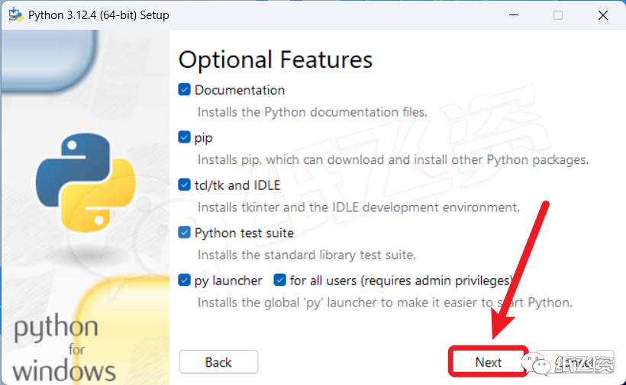The width and height of the screenshot is (626, 385).
Task: Toggle the pip checkbox
Action: tap(184, 137)
